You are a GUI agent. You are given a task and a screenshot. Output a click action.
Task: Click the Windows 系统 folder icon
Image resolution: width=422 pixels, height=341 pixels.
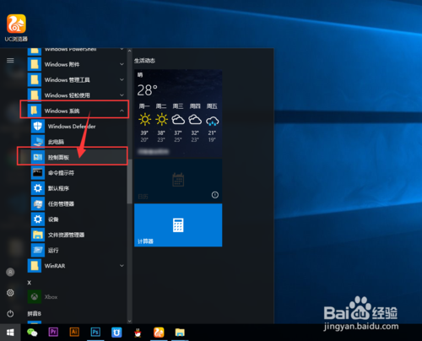(x=35, y=111)
